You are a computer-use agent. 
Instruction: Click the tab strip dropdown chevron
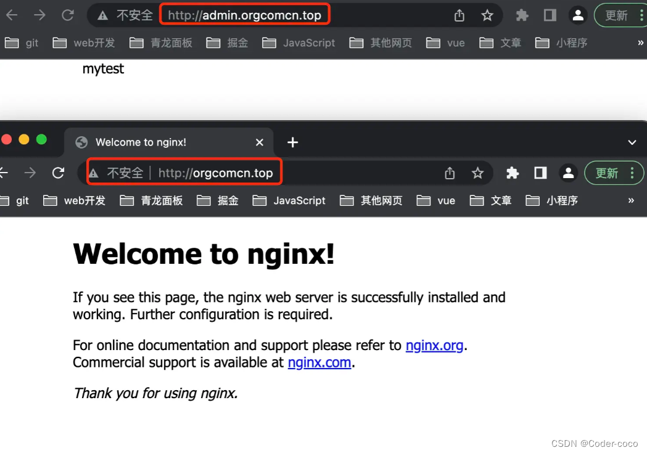[x=632, y=142]
